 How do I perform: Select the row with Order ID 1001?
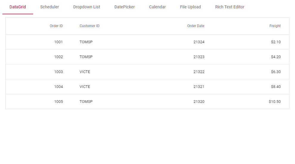click(x=58, y=42)
